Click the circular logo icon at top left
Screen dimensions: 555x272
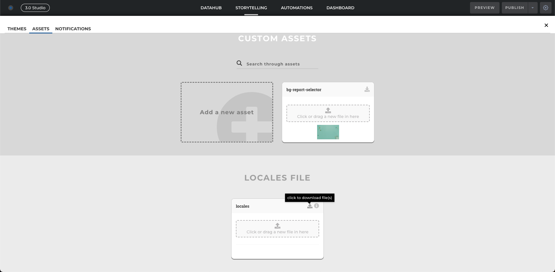click(11, 8)
